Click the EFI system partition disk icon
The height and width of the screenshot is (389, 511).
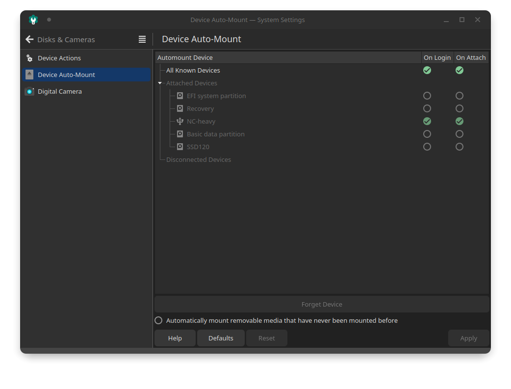(180, 96)
